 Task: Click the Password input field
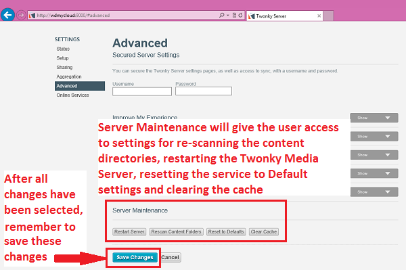coord(204,91)
